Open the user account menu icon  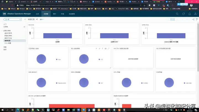[x=196, y=14]
